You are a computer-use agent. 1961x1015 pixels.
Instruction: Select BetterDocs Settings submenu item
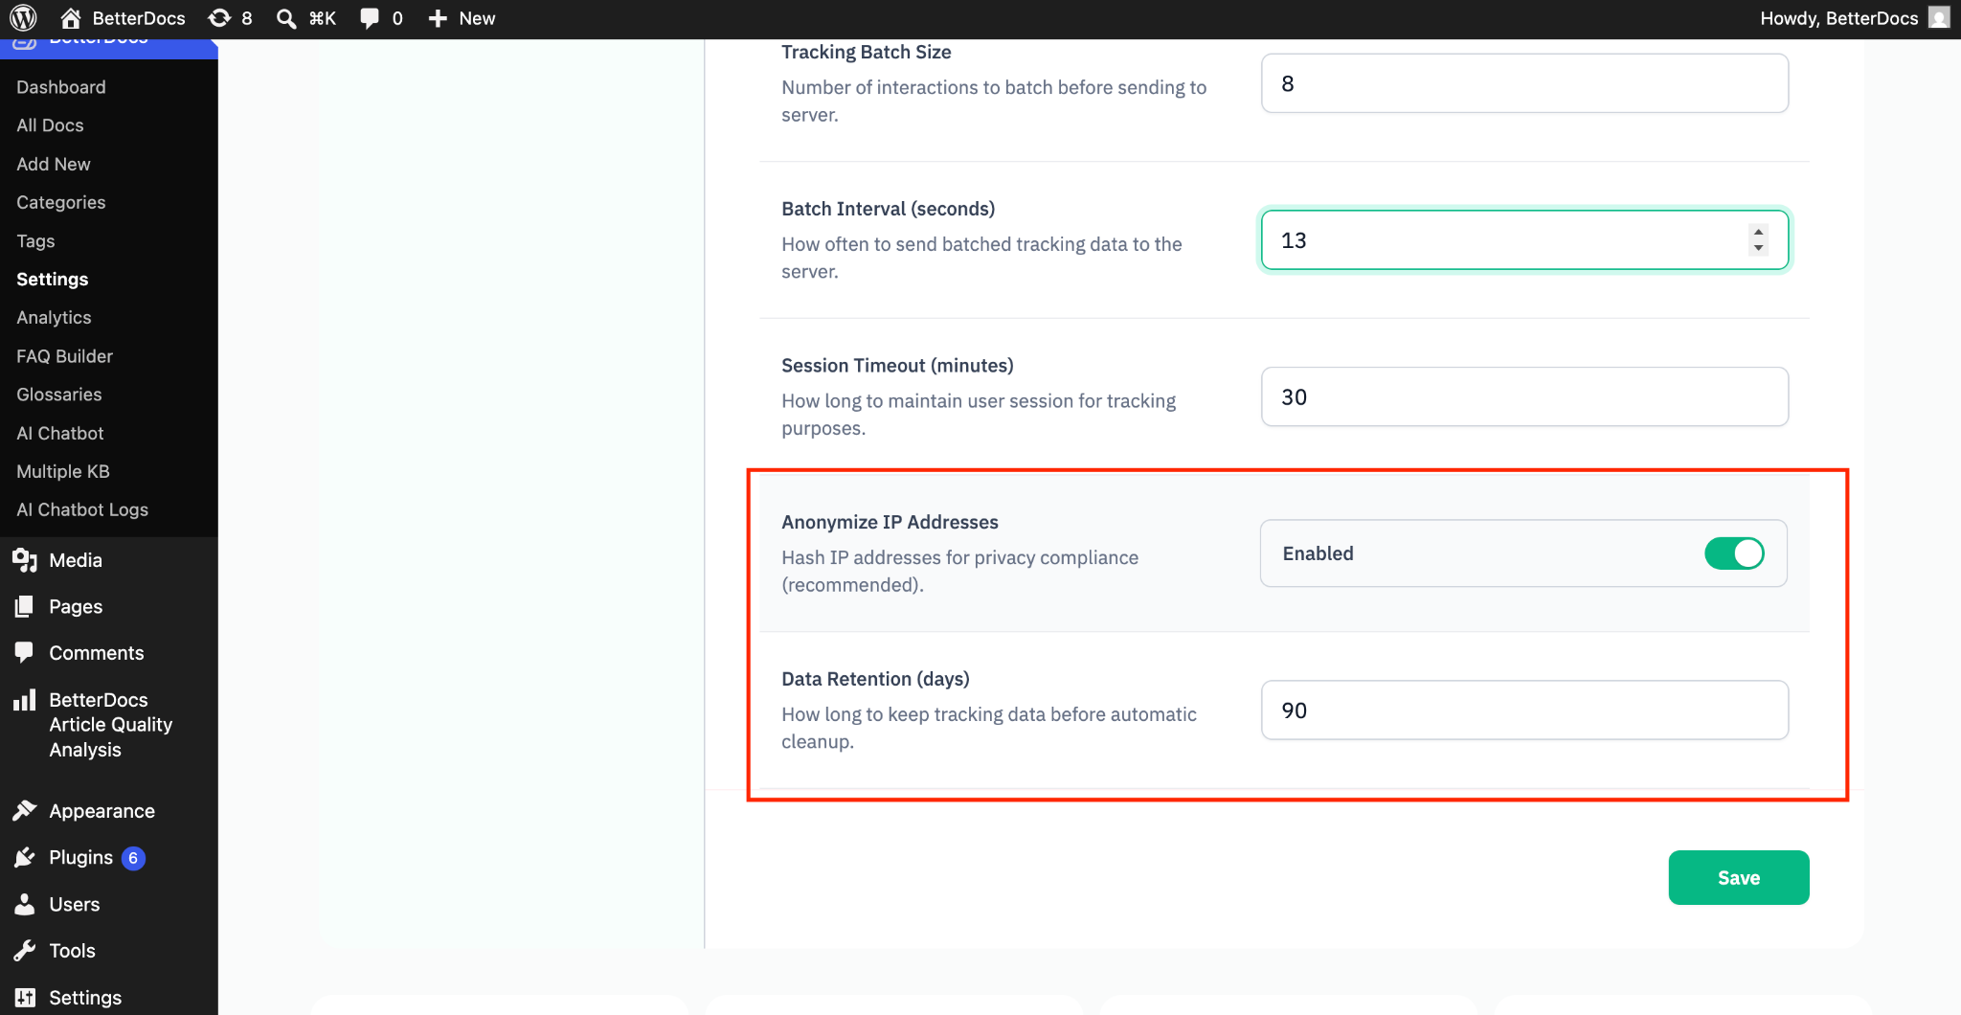point(53,280)
